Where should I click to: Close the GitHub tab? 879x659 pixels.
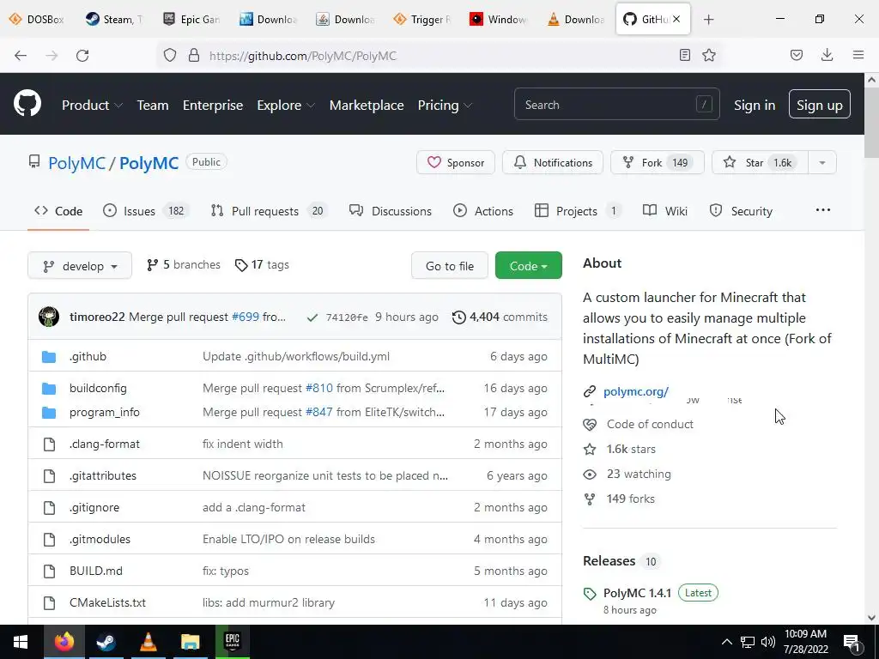click(x=676, y=19)
